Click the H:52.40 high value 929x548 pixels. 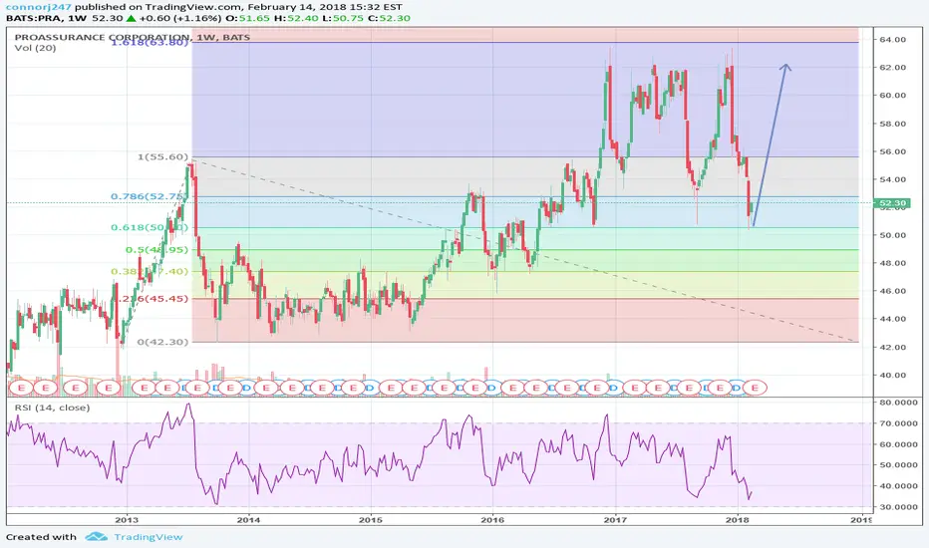pyautogui.click(x=295, y=18)
